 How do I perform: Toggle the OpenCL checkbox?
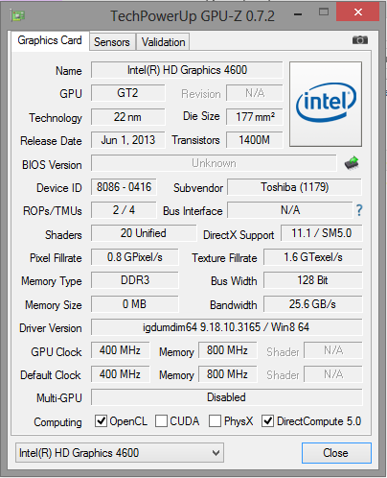pos(101,421)
